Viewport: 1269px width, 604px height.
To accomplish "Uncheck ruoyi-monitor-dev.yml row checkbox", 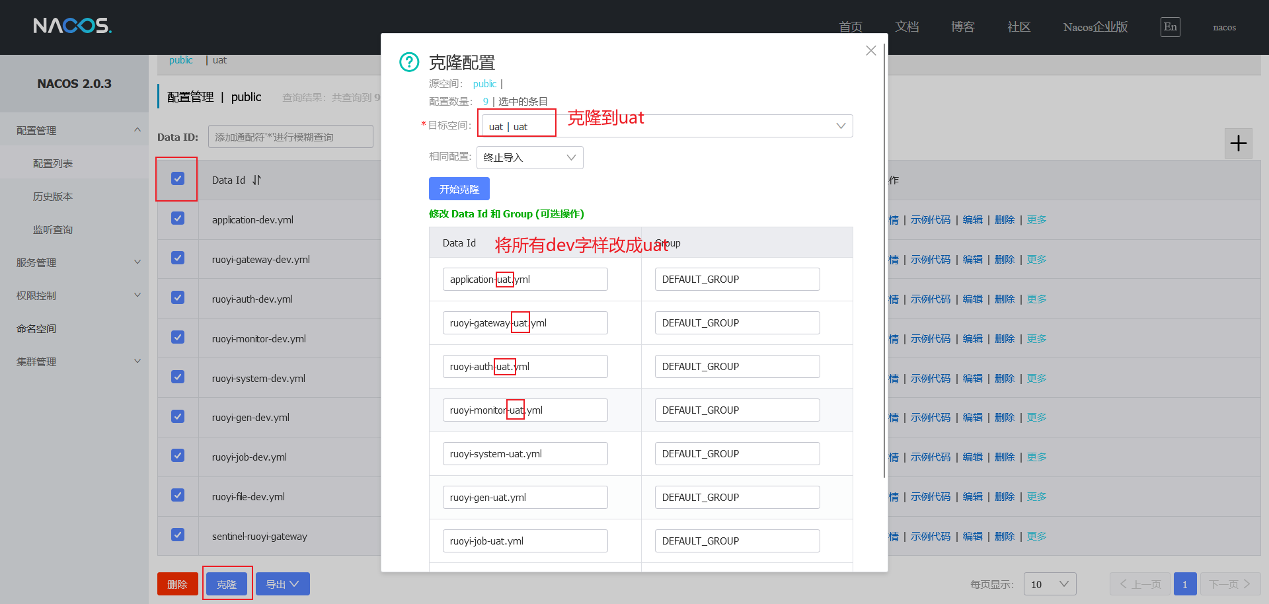I will click(x=178, y=337).
